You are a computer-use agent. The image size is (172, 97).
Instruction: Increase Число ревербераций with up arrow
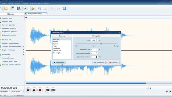coord(96,53)
